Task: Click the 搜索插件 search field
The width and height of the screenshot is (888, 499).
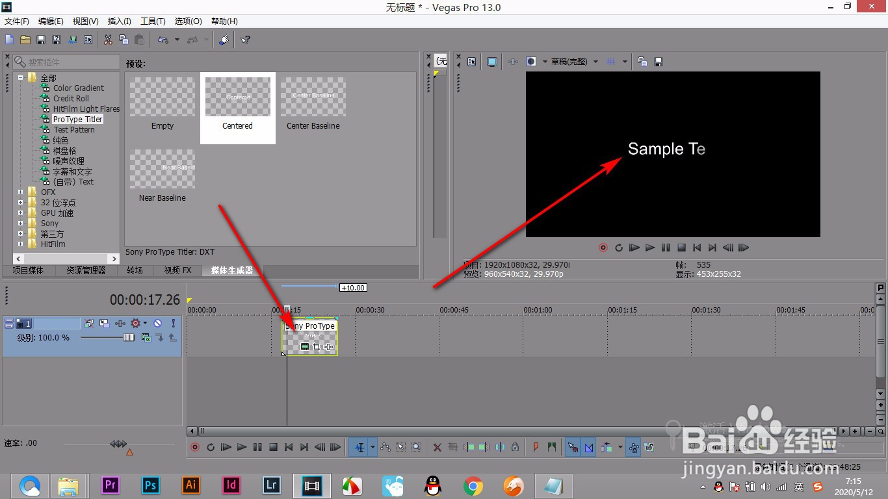Action: coord(66,62)
